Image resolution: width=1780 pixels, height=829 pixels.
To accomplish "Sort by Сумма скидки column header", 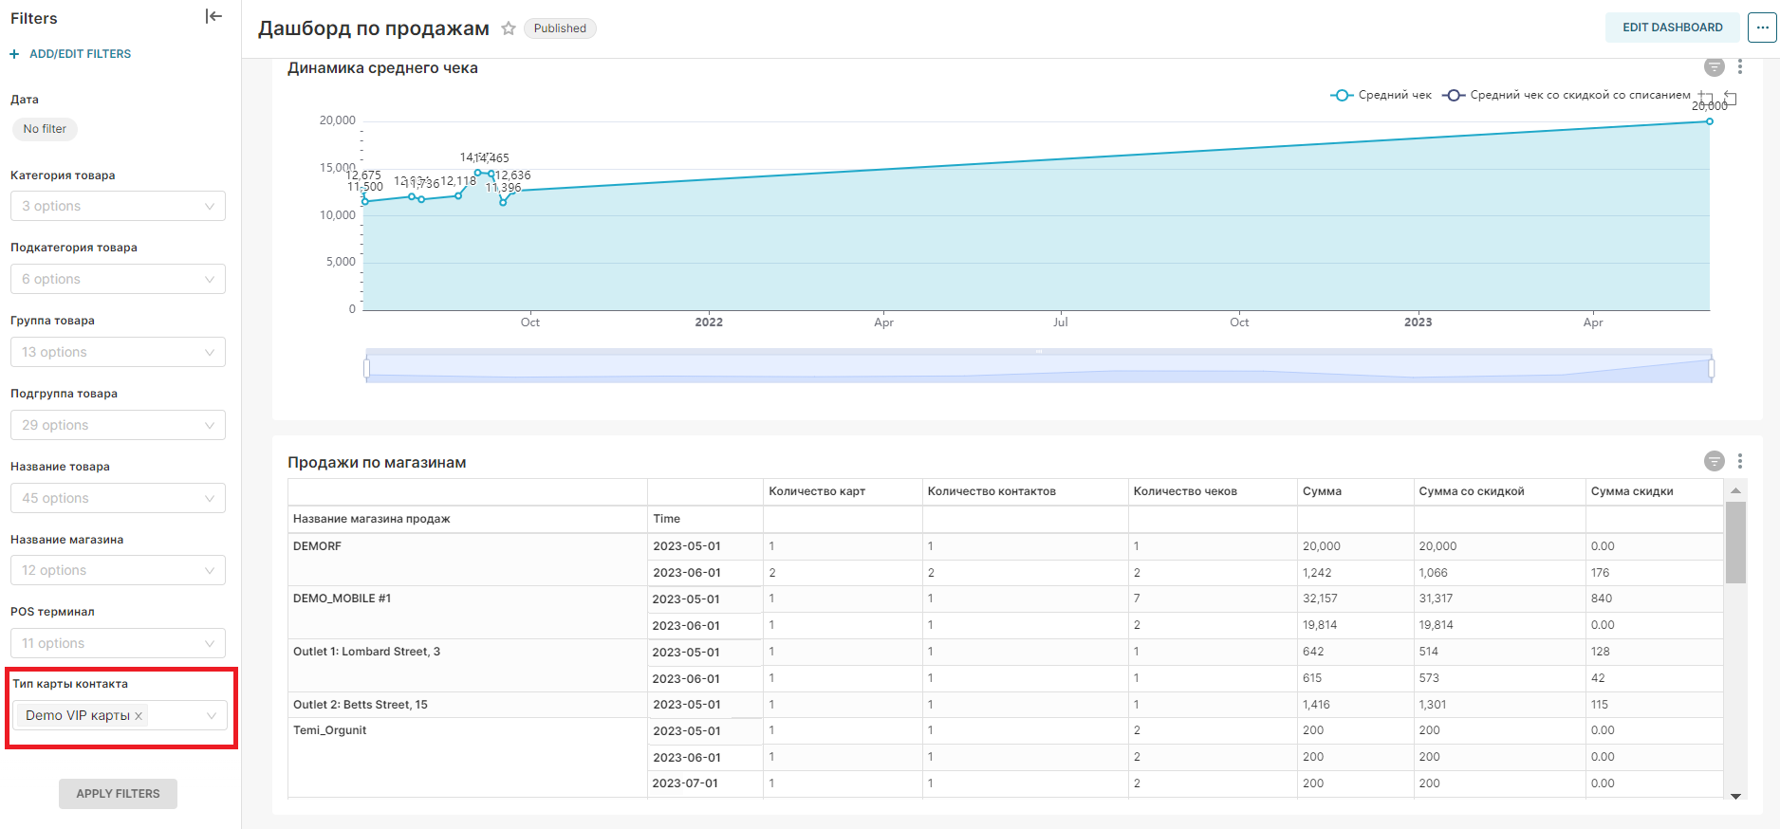I will 1632,491.
